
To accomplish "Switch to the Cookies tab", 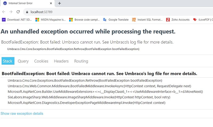I will pyautogui.click(x=41, y=61).
